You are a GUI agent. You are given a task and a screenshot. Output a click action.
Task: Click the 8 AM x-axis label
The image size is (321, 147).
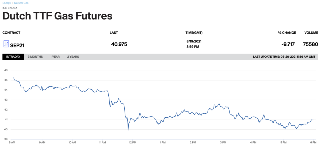12,142
